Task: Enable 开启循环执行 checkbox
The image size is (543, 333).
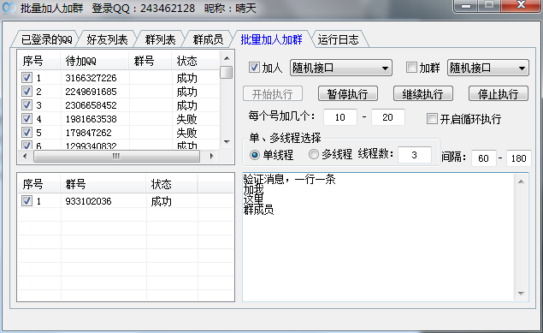Action: [x=432, y=118]
